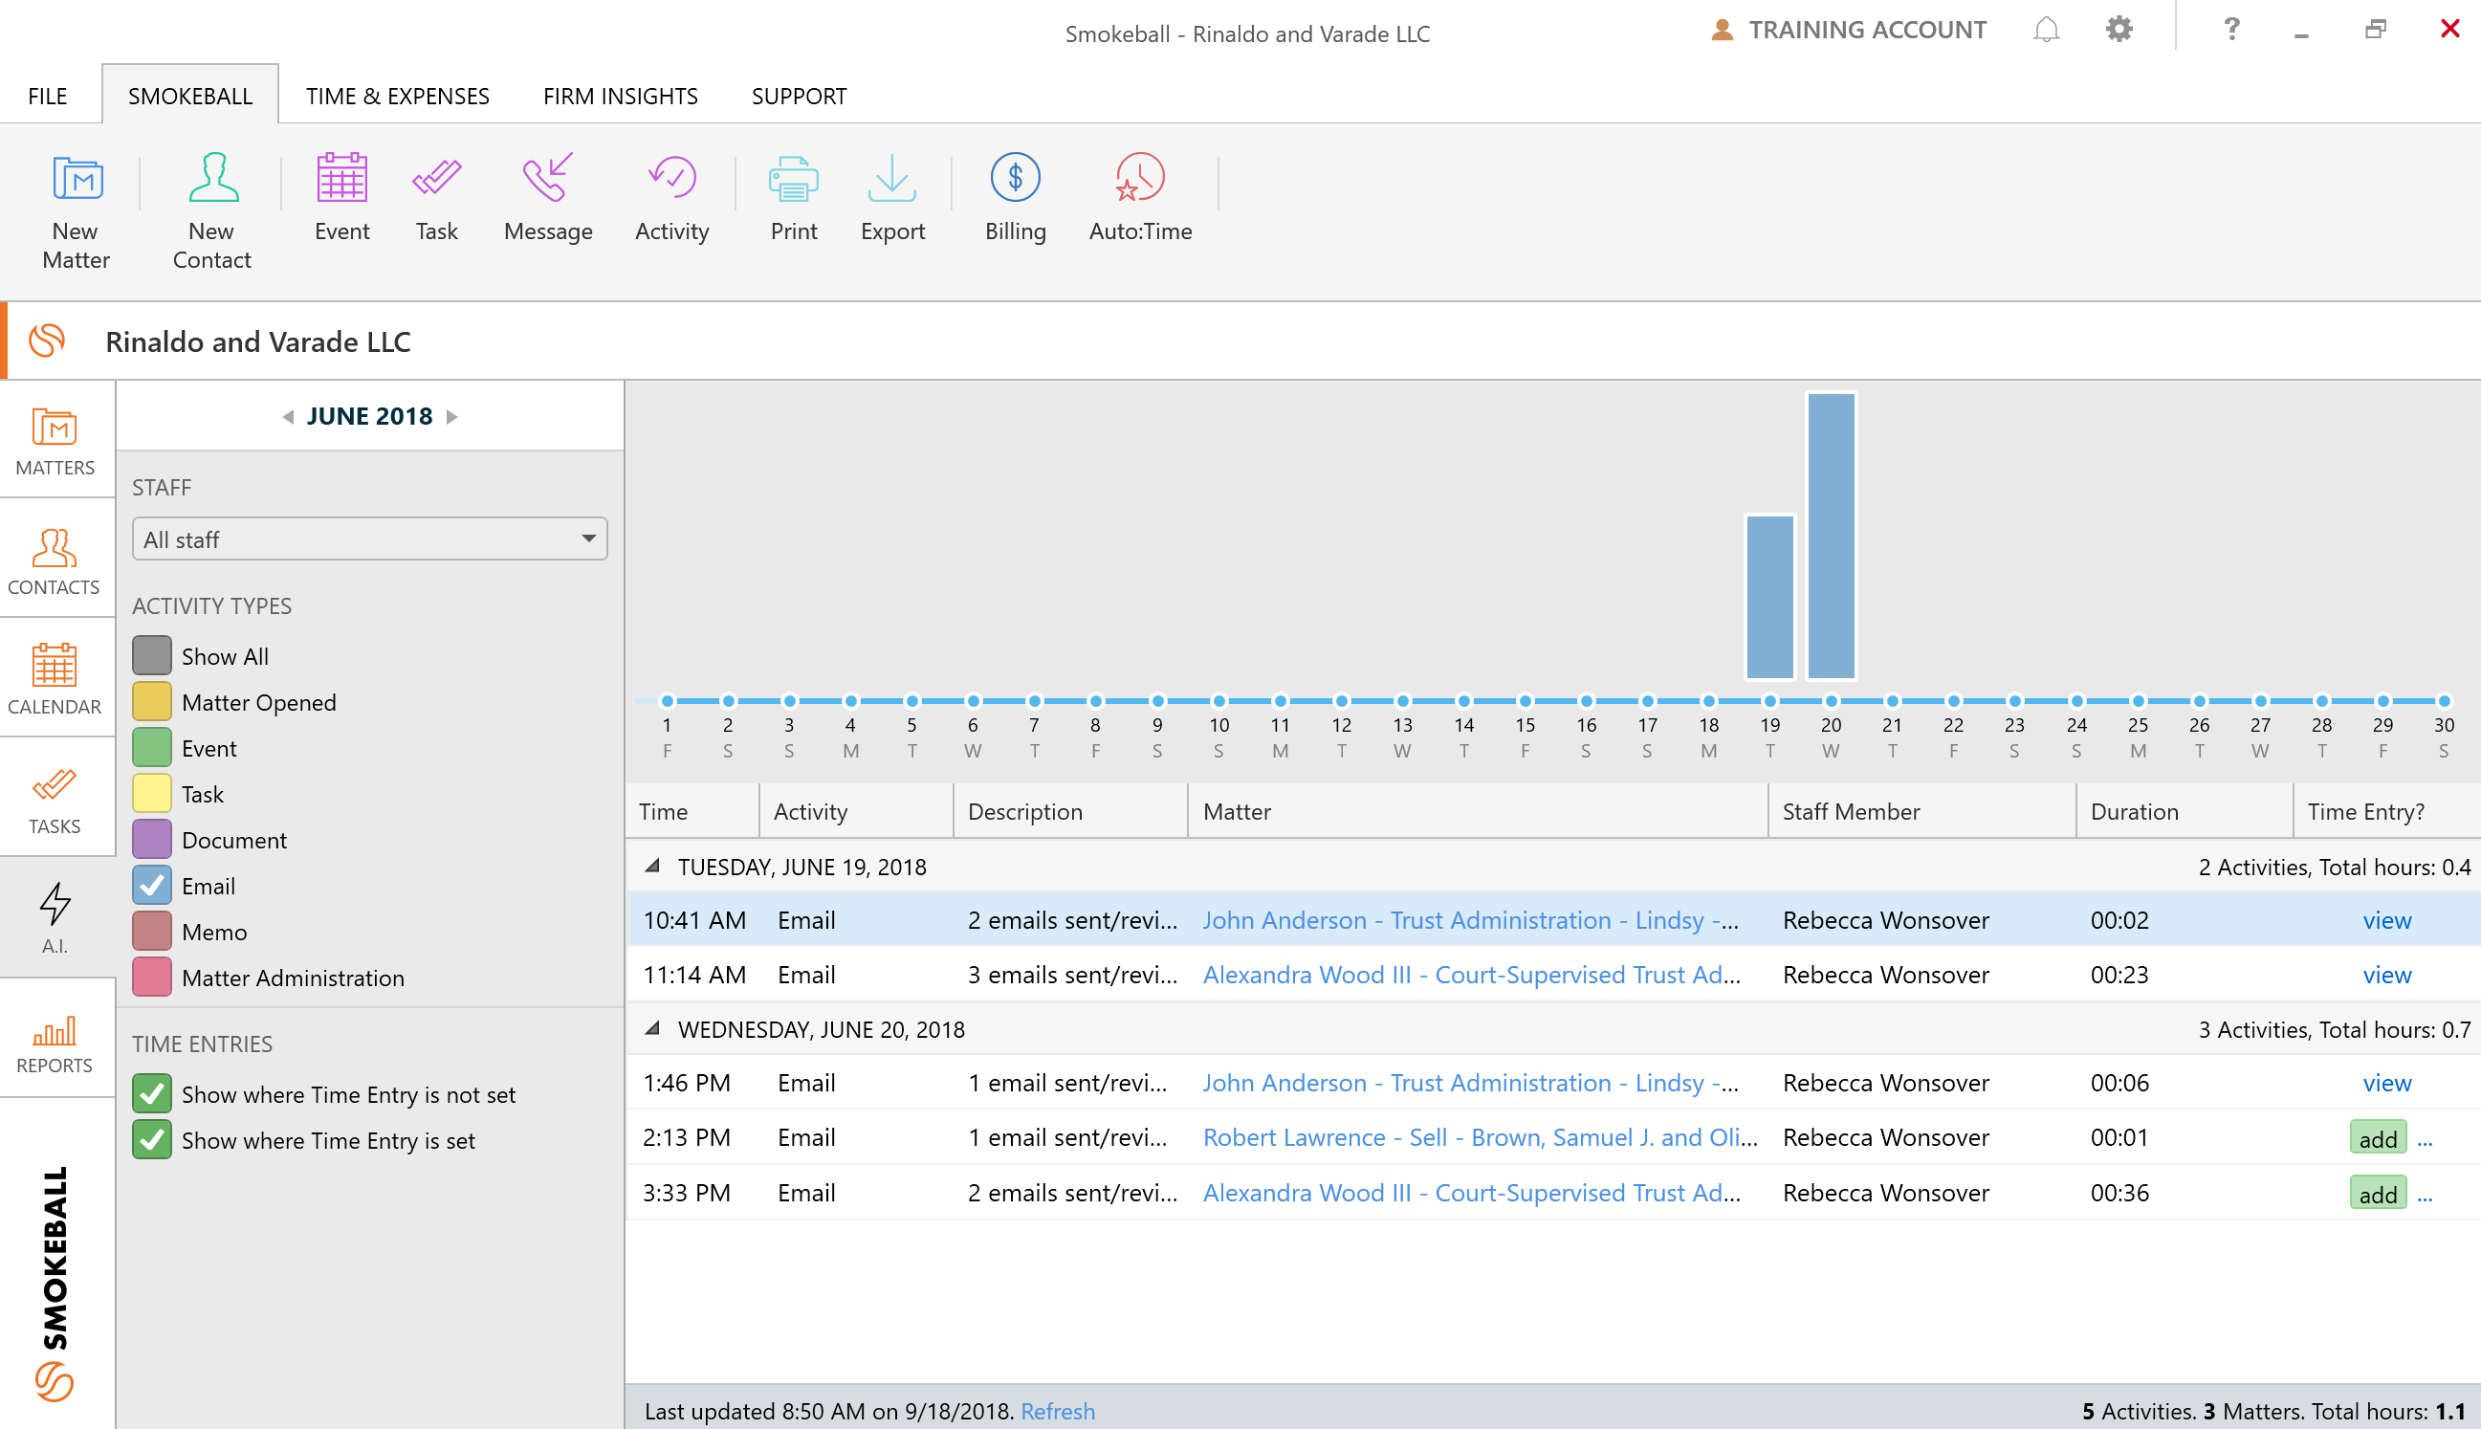Click the Refresh link in status bar
The width and height of the screenshot is (2481, 1429).
coord(1057,1411)
